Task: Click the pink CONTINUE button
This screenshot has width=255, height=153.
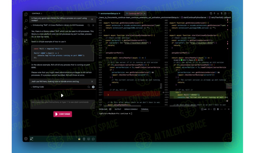Action: tap(63, 114)
